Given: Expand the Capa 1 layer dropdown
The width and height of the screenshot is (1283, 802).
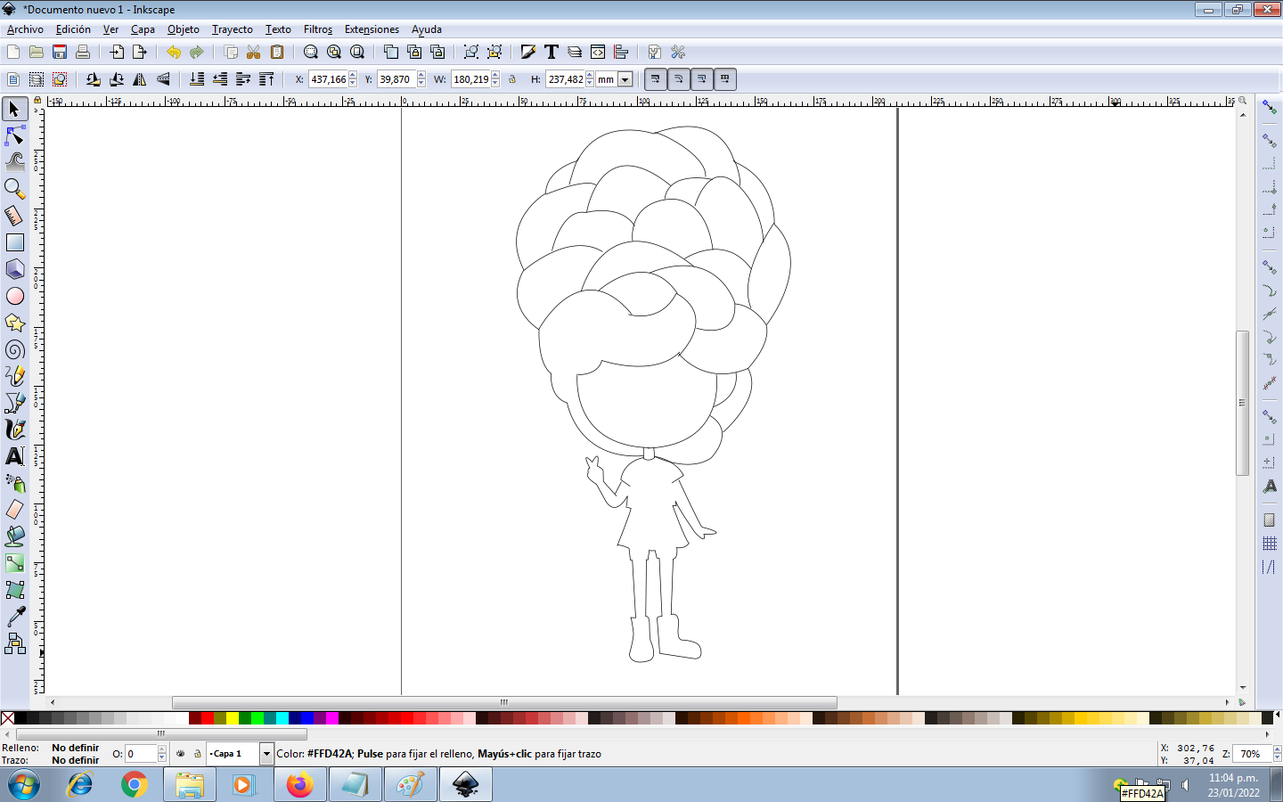Looking at the screenshot, I should pos(266,754).
